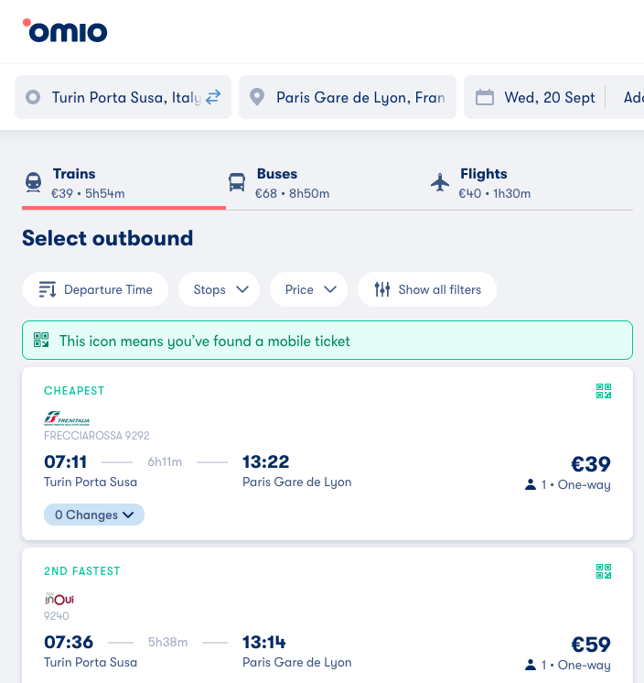Click the QR mobile ticket icon on inOui card
Screen dimensions: 644x683
coord(604,572)
